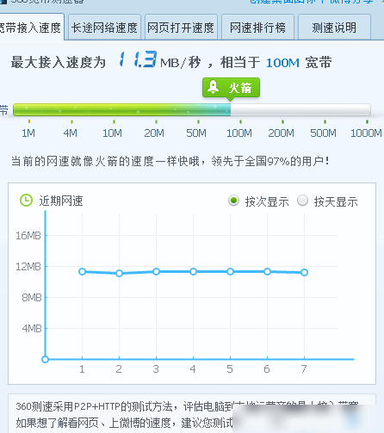The height and width of the screenshot is (433, 384).
Task: Click data point 7 on speed graph
Action: (305, 272)
